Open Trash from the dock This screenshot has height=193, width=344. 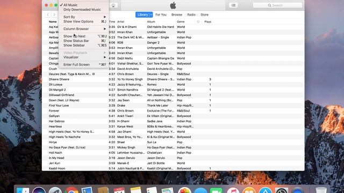[321, 190]
